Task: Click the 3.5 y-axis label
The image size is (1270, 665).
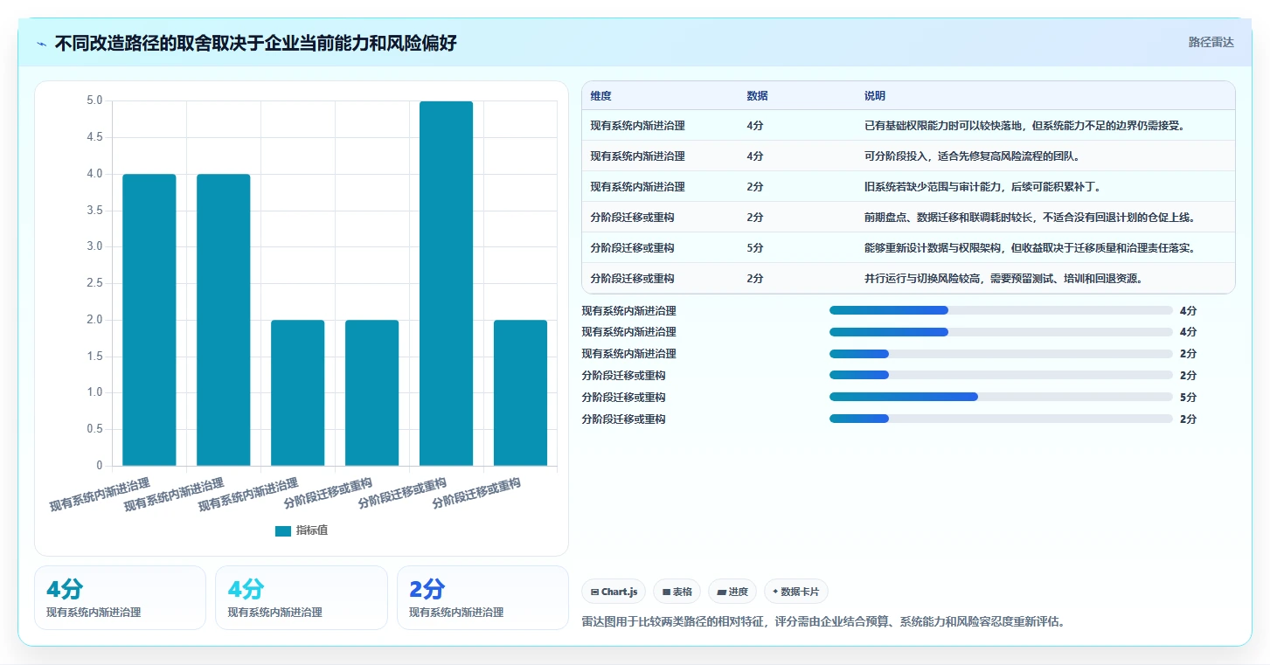Action: click(x=94, y=211)
